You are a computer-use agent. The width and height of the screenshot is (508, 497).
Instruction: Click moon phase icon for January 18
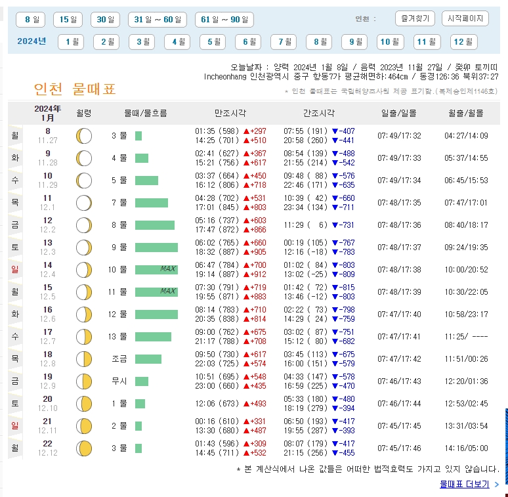[84, 359]
